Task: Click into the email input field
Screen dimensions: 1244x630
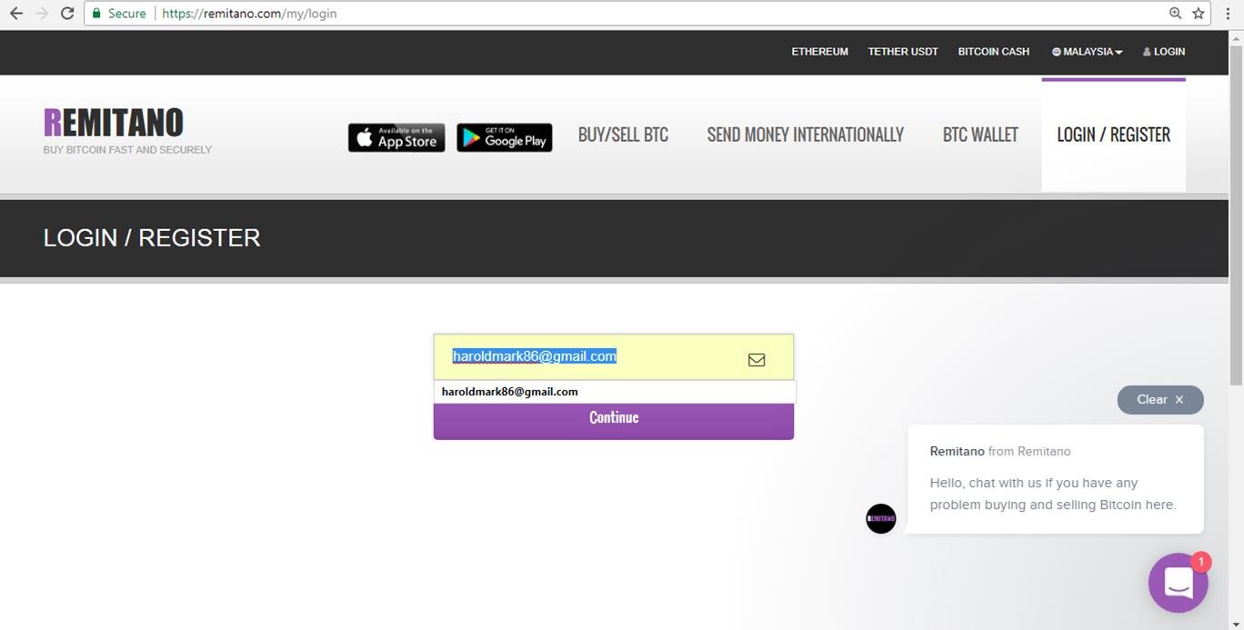Action: (614, 356)
